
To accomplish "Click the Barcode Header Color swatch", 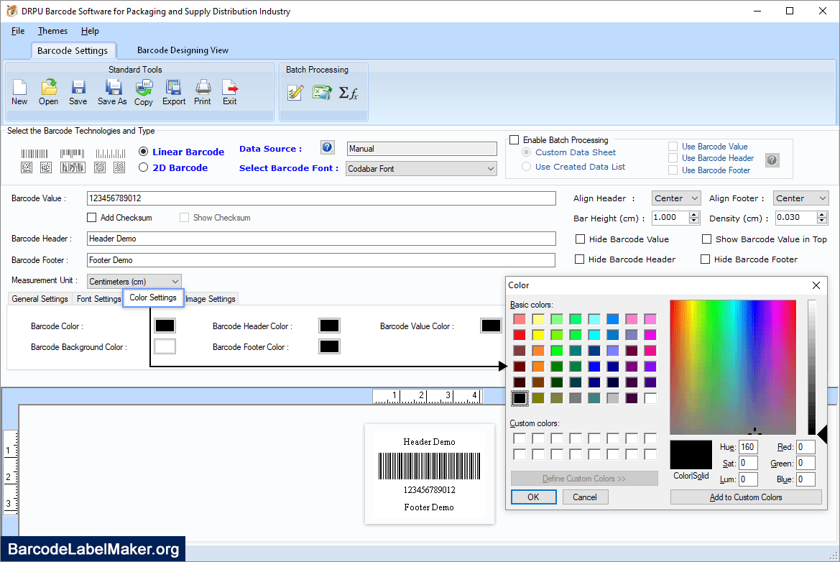I will tap(329, 326).
